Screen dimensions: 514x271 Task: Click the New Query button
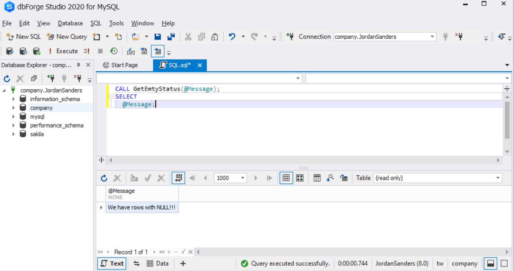pos(67,37)
